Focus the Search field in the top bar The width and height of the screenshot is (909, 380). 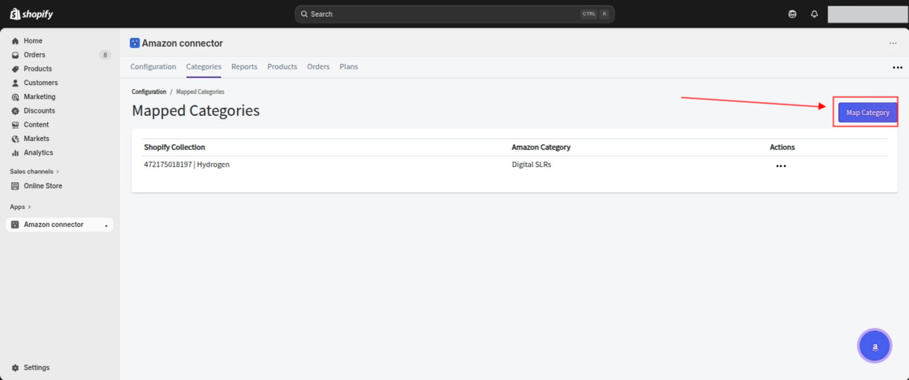(x=454, y=14)
